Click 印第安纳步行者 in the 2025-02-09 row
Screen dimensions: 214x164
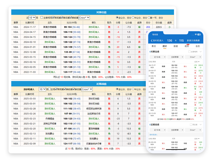(94, 143)
